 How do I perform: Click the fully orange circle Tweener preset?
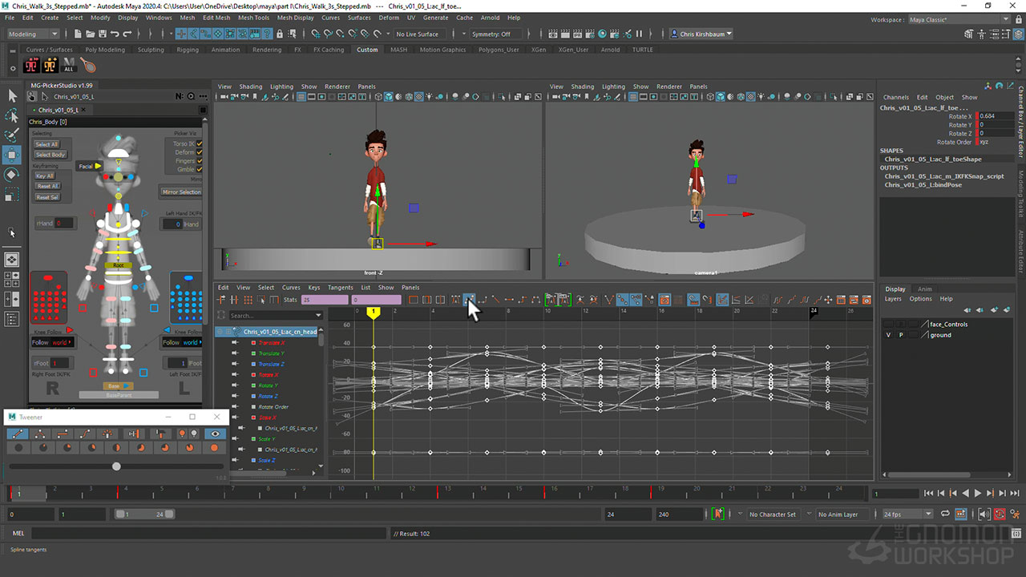point(214,448)
